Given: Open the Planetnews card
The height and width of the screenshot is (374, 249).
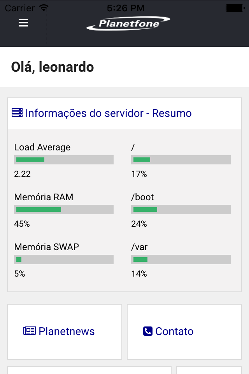Looking at the screenshot, I should coord(65,332).
